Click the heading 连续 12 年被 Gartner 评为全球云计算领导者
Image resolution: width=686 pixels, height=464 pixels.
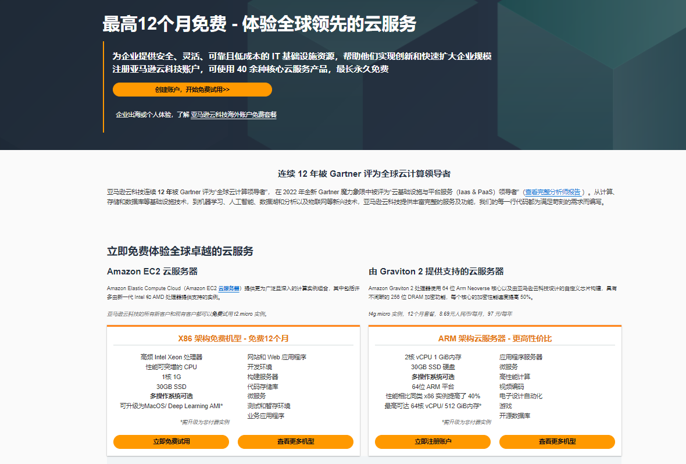(x=364, y=174)
